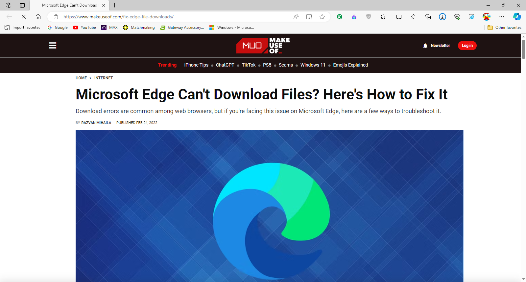Open the Extensions puzzle icon
This screenshot has width=526, height=282.
pyautogui.click(x=383, y=17)
